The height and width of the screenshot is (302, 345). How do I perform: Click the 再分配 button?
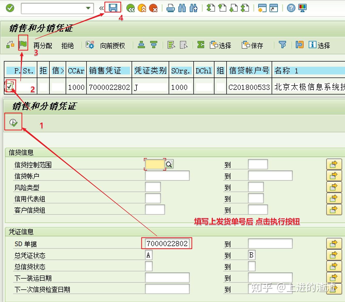[x=42, y=46]
